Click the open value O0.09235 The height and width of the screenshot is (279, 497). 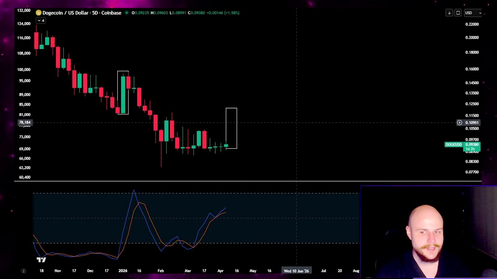[140, 13]
